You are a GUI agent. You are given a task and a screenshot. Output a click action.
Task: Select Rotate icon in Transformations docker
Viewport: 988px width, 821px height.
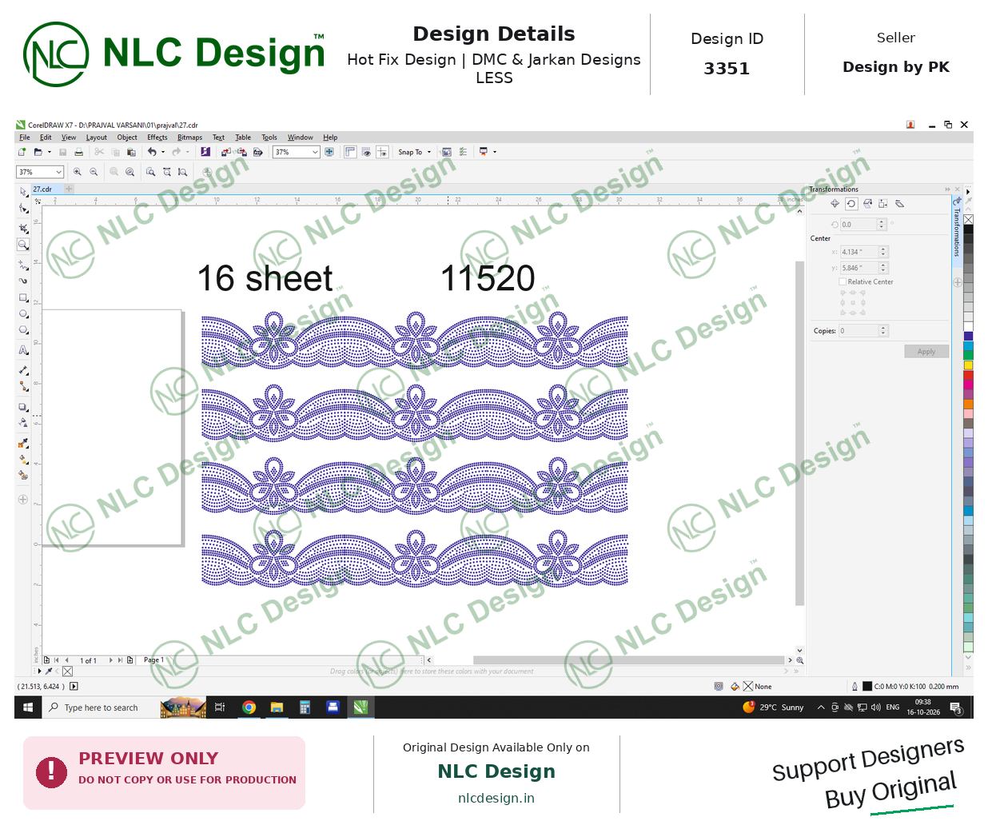click(851, 204)
